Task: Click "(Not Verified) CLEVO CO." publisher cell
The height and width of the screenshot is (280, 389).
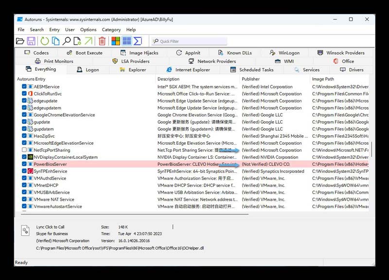Action: pos(265,164)
